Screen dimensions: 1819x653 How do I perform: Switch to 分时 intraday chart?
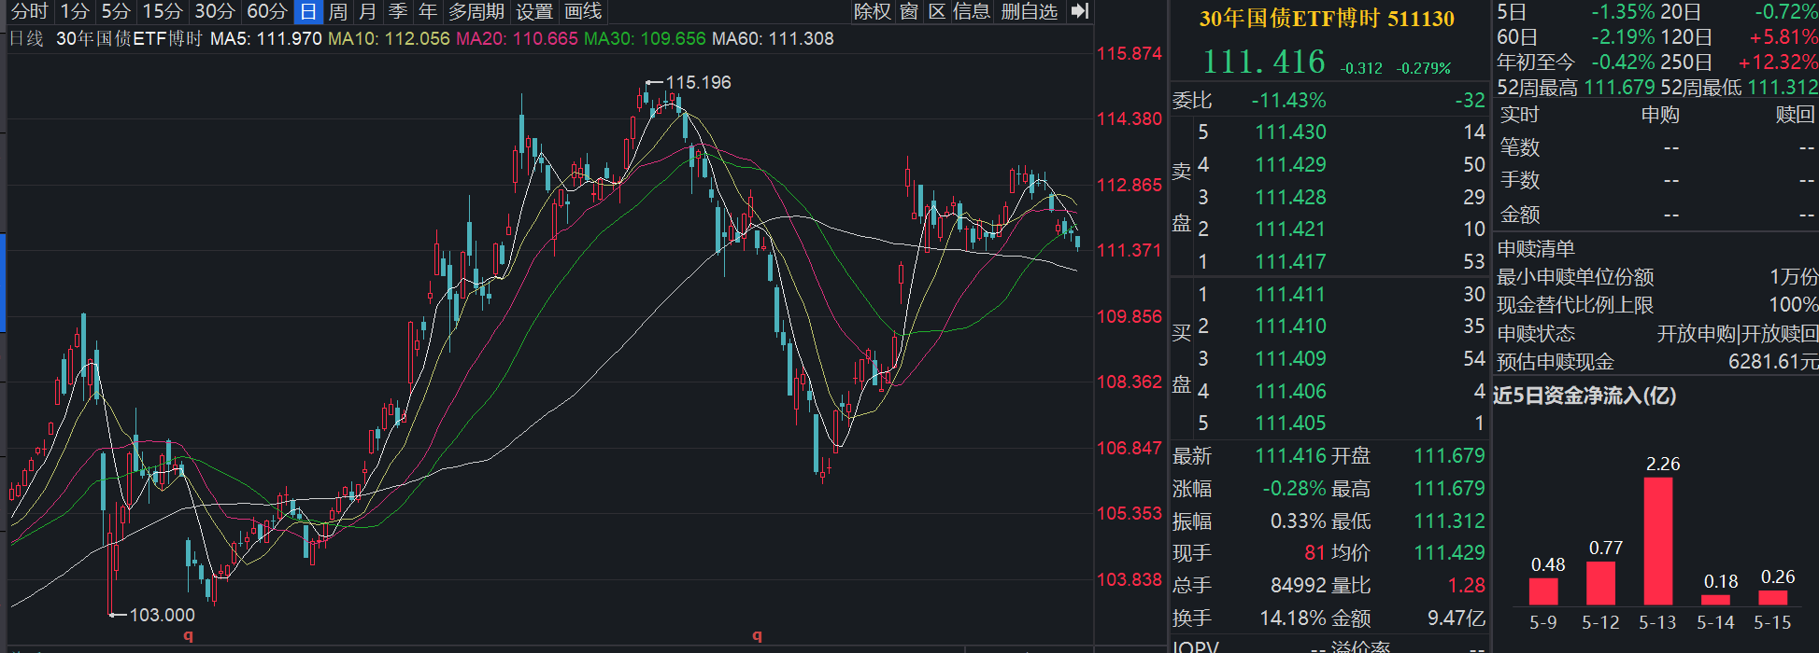(x=28, y=11)
